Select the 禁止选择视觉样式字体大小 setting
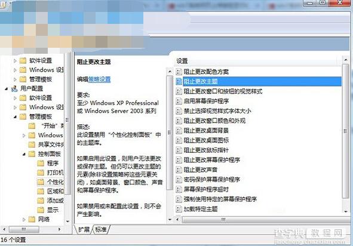The image size is (353, 246). [x=217, y=111]
